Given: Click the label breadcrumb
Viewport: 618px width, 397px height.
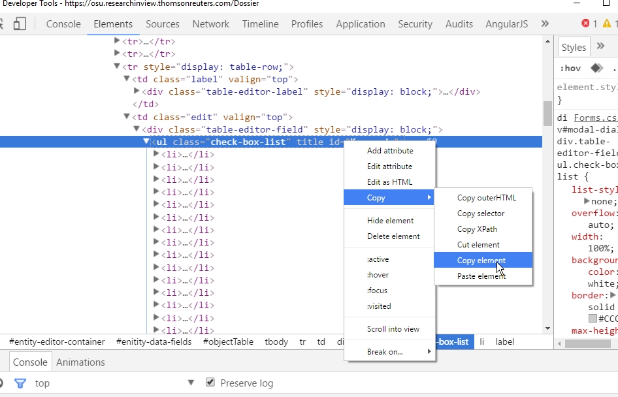Looking at the screenshot, I should [505, 342].
